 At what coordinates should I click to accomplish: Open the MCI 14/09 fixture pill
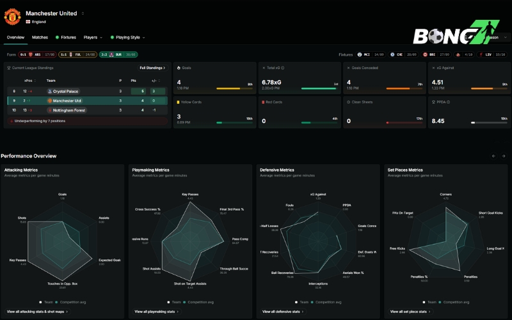click(371, 54)
